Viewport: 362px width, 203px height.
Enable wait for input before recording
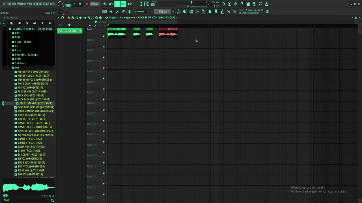[x=111, y=4]
